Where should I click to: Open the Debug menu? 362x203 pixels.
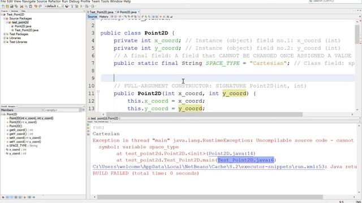pos(74,1)
